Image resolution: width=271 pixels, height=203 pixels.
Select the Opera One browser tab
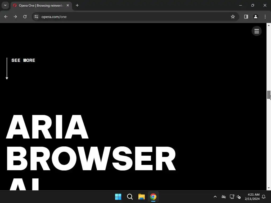(x=41, y=6)
